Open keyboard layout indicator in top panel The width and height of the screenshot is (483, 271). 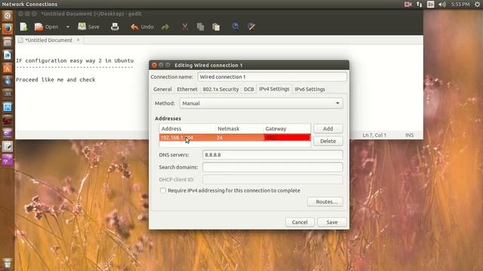431,4
